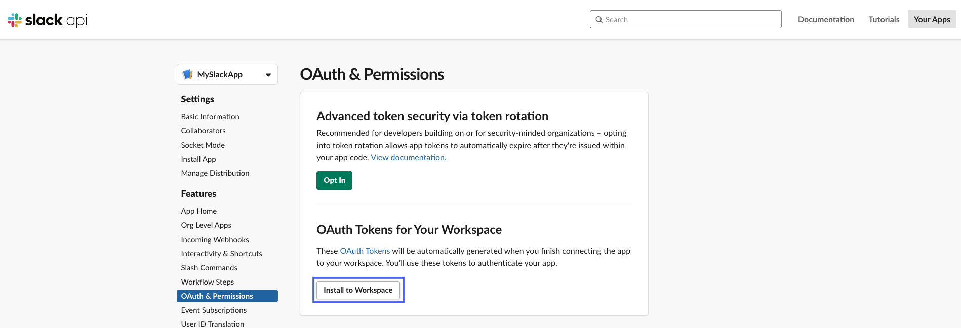Image resolution: width=961 pixels, height=328 pixels.
Task: Follow the OAuth Tokens link
Action: 365,251
